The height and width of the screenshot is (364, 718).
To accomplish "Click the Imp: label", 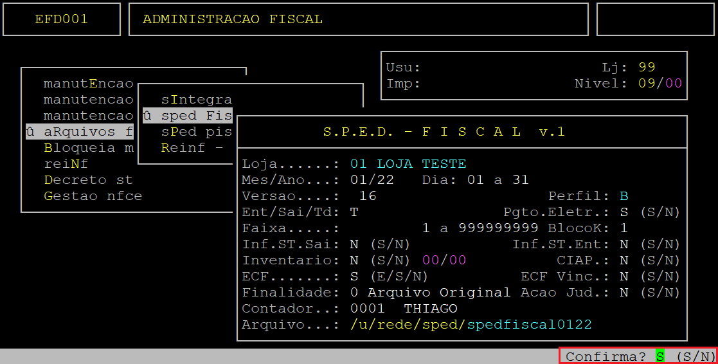I will [x=403, y=84].
